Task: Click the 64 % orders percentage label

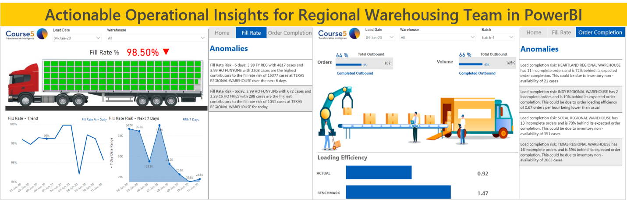Action: [342, 55]
